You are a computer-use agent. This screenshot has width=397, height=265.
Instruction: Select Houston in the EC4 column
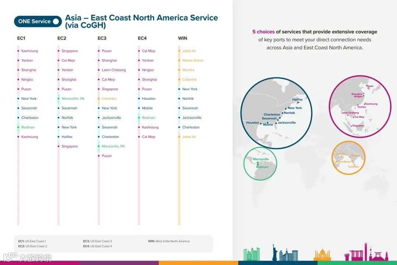pos(149,99)
